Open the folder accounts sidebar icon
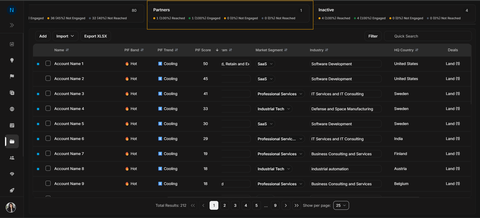Image resolution: width=480 pixels, height=218 pixels. tap(12, 141)
